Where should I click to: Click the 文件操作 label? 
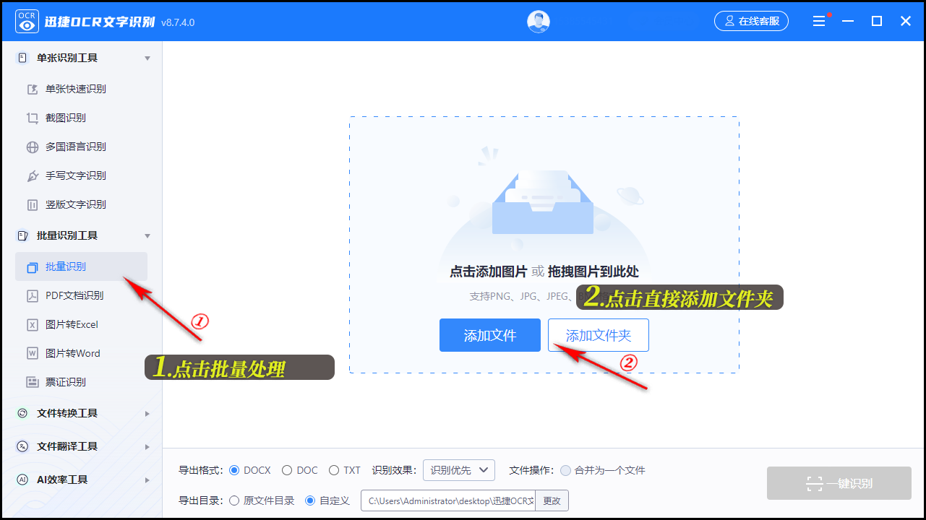click(x=531, y=470)
